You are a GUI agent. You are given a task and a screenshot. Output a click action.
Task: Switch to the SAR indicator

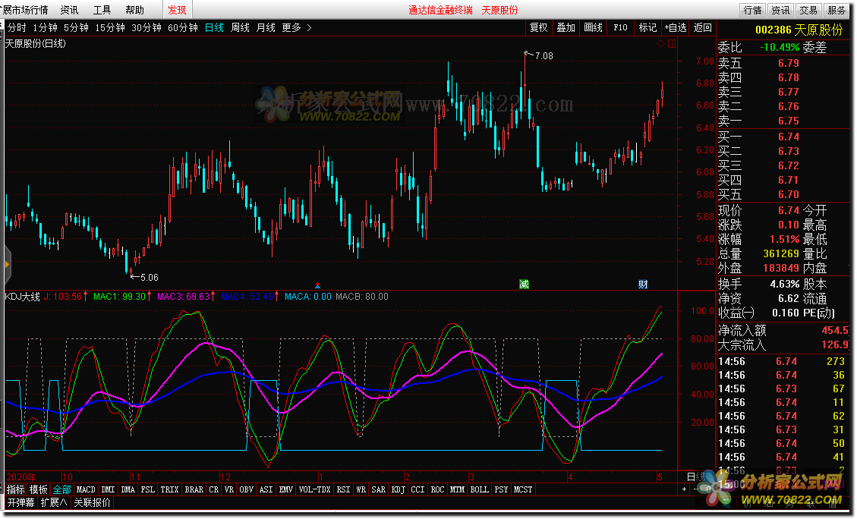pyautogui.click(x=378, y=489)
